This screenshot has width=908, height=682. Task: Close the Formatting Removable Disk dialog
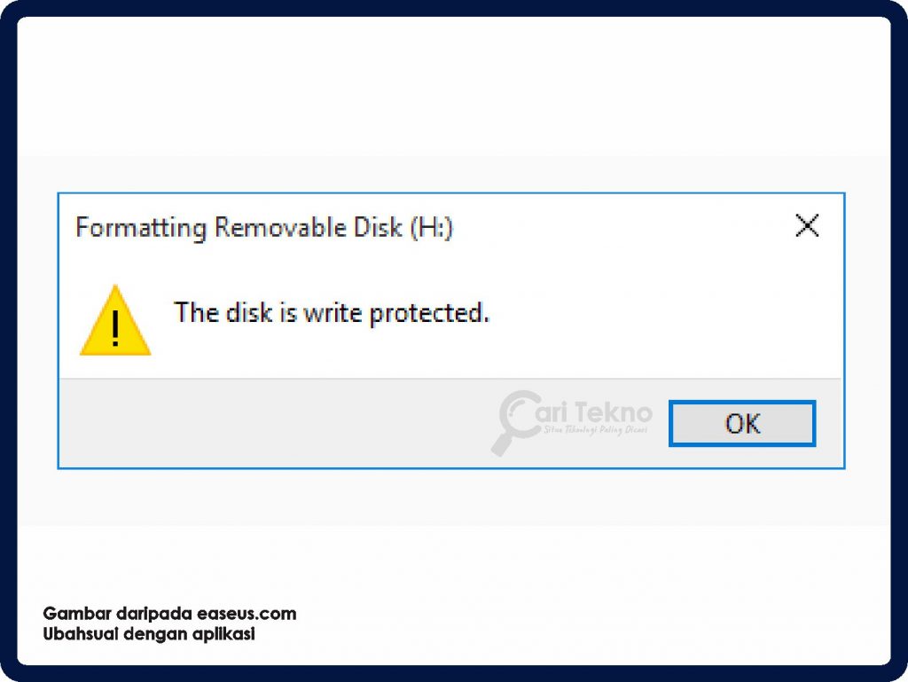tap(807, 227)
